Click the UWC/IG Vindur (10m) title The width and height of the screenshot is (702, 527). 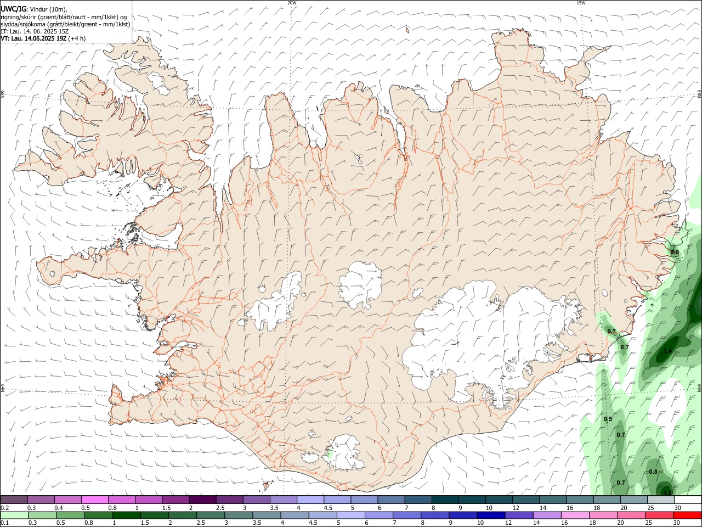click(34, 9)
